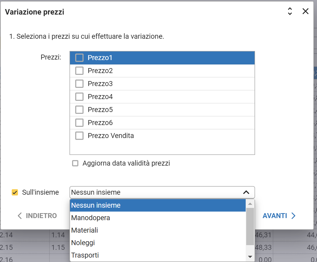Close the Variazione prezzi dialog
This screenshot has height=262, width=317.
coord(305,11)
